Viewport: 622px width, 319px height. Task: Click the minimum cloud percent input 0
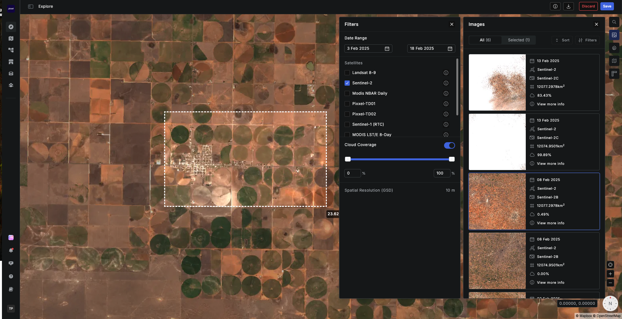352,173
